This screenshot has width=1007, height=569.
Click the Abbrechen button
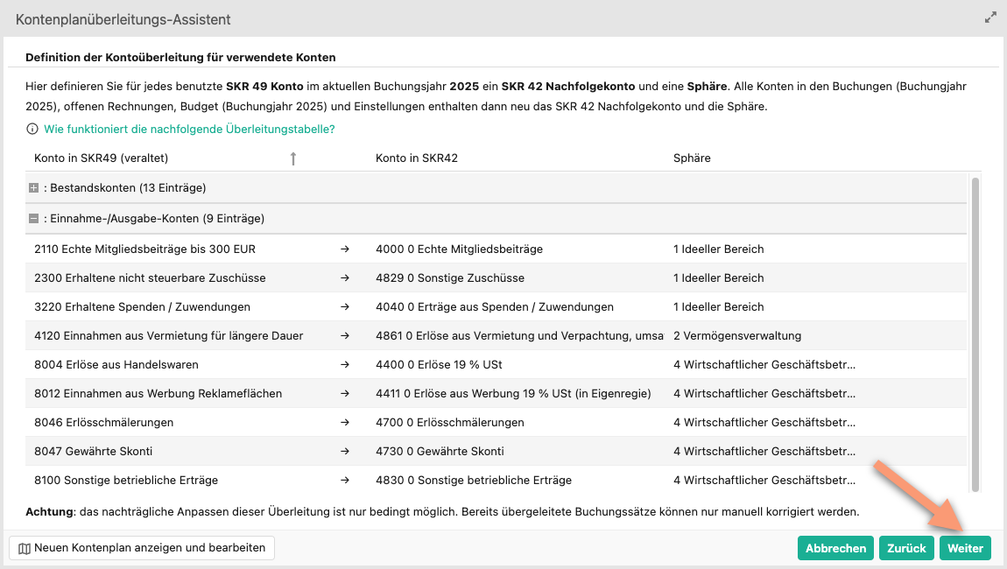[835, 548]
